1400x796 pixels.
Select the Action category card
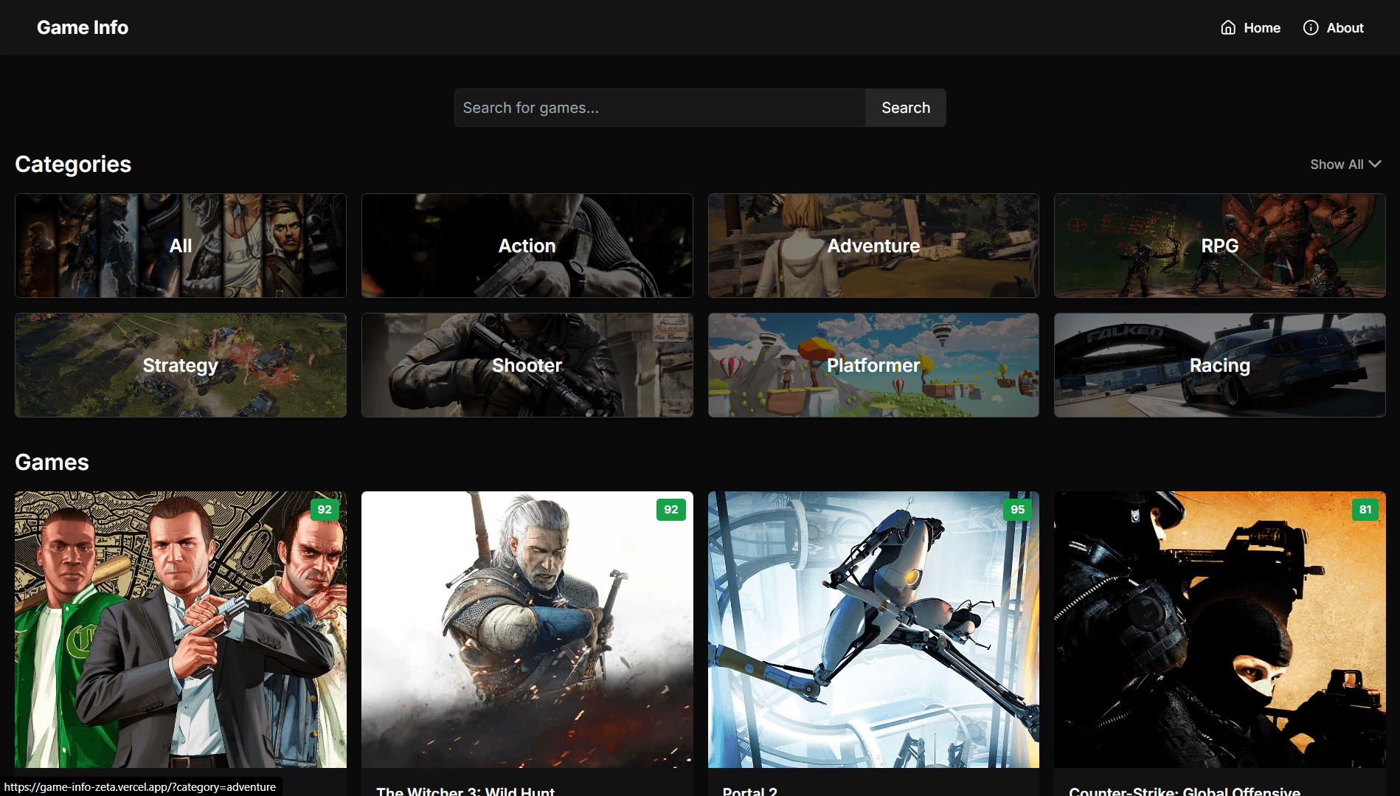coord(527,246)
